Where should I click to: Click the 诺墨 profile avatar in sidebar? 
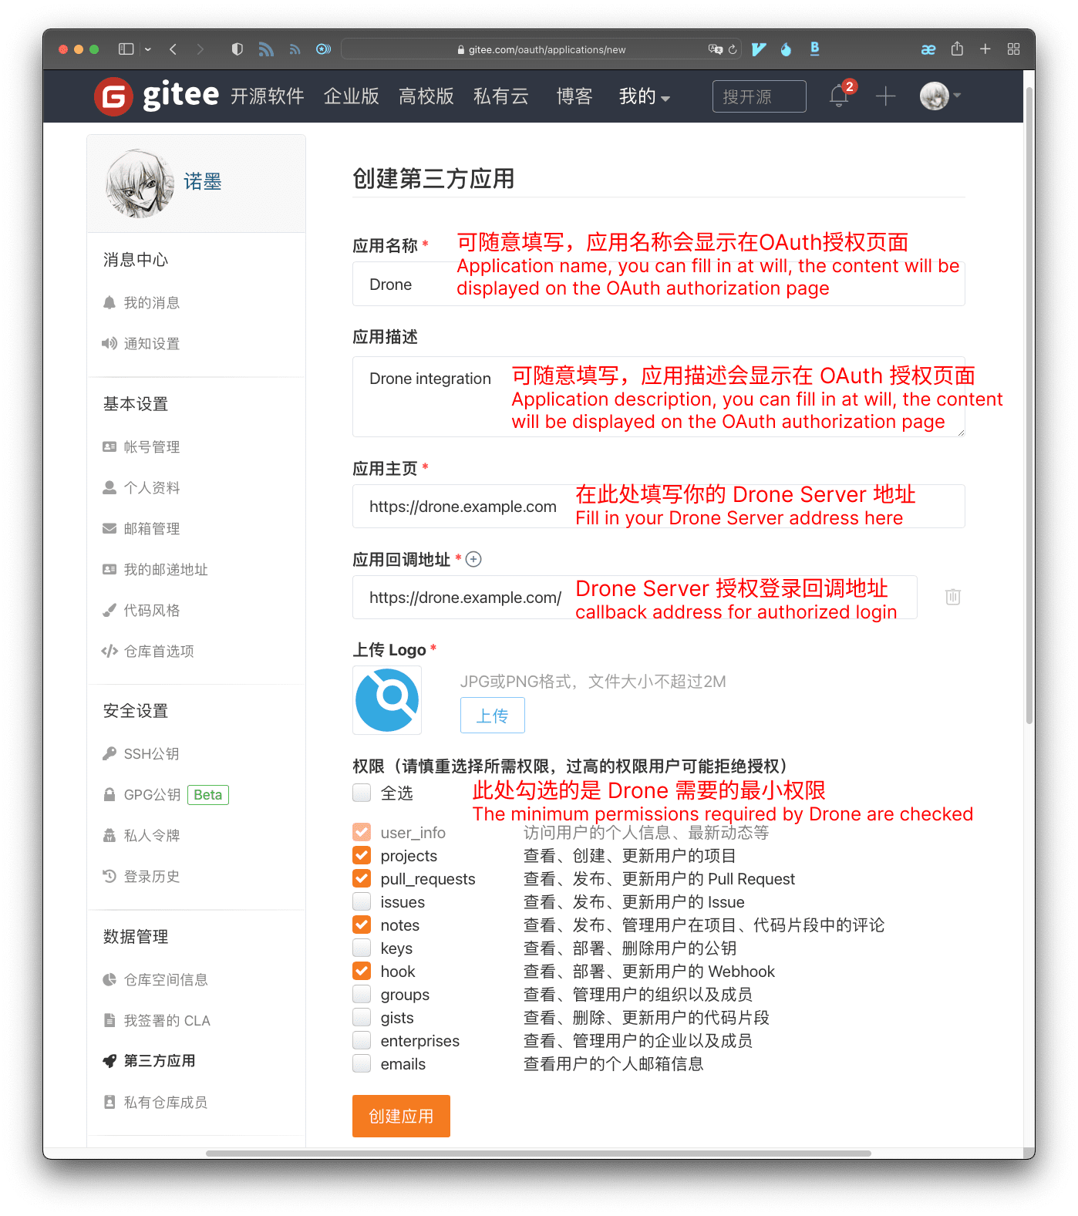point(140,184)
